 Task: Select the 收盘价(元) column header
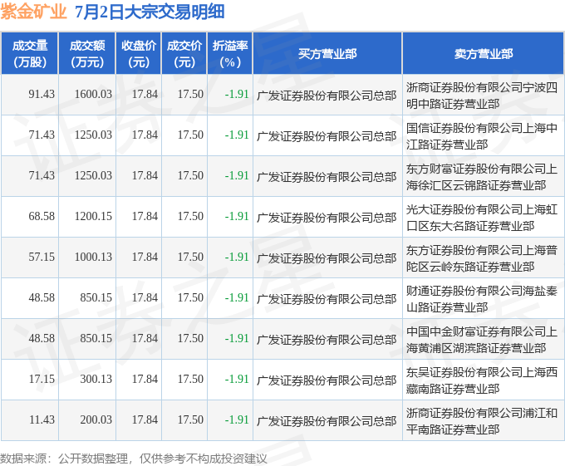coord(139,54)
